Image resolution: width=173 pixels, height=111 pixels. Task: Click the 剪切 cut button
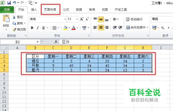coord(18,17)
